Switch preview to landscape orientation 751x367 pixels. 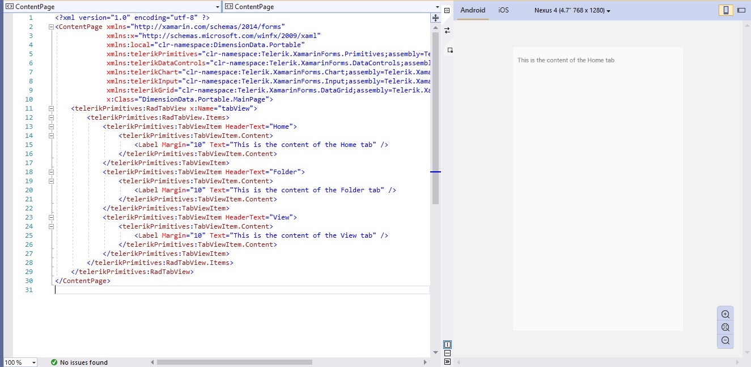pos(741,10)
